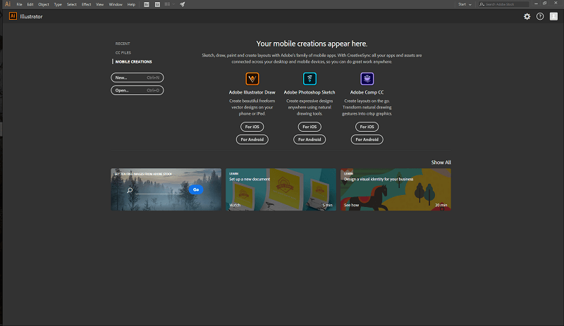
Task: Open help with the question mark icon
Action: point(540,16)
